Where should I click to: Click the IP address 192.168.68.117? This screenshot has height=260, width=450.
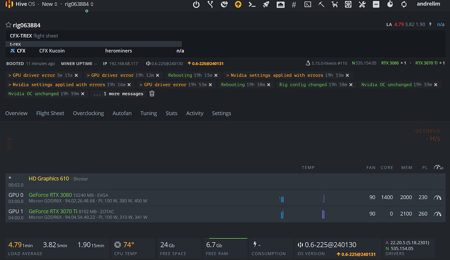click(123, 64)
